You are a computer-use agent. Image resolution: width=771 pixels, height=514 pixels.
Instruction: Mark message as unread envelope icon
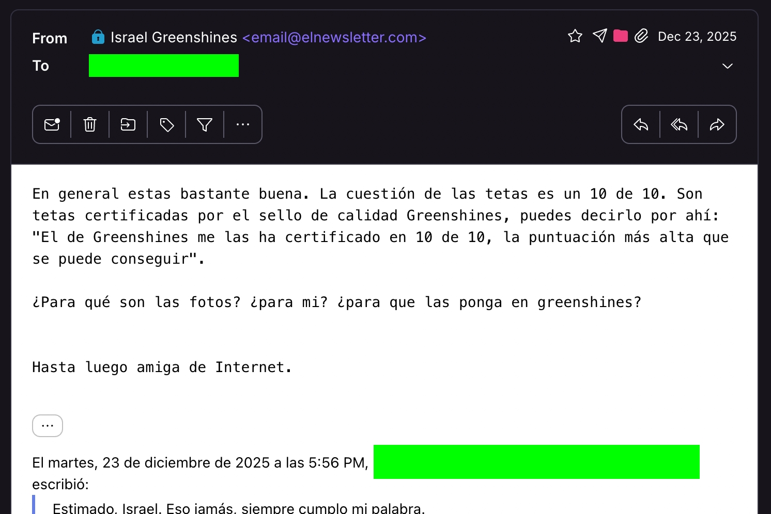pos(52,124)
